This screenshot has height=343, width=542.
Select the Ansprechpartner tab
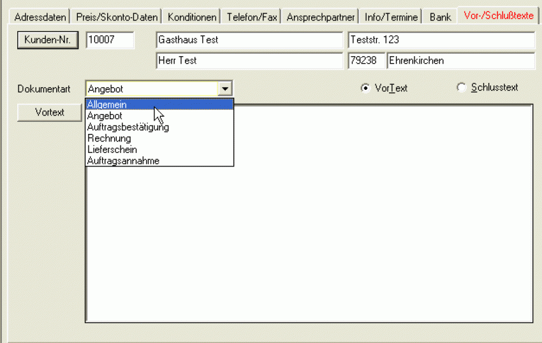point(321,17)
